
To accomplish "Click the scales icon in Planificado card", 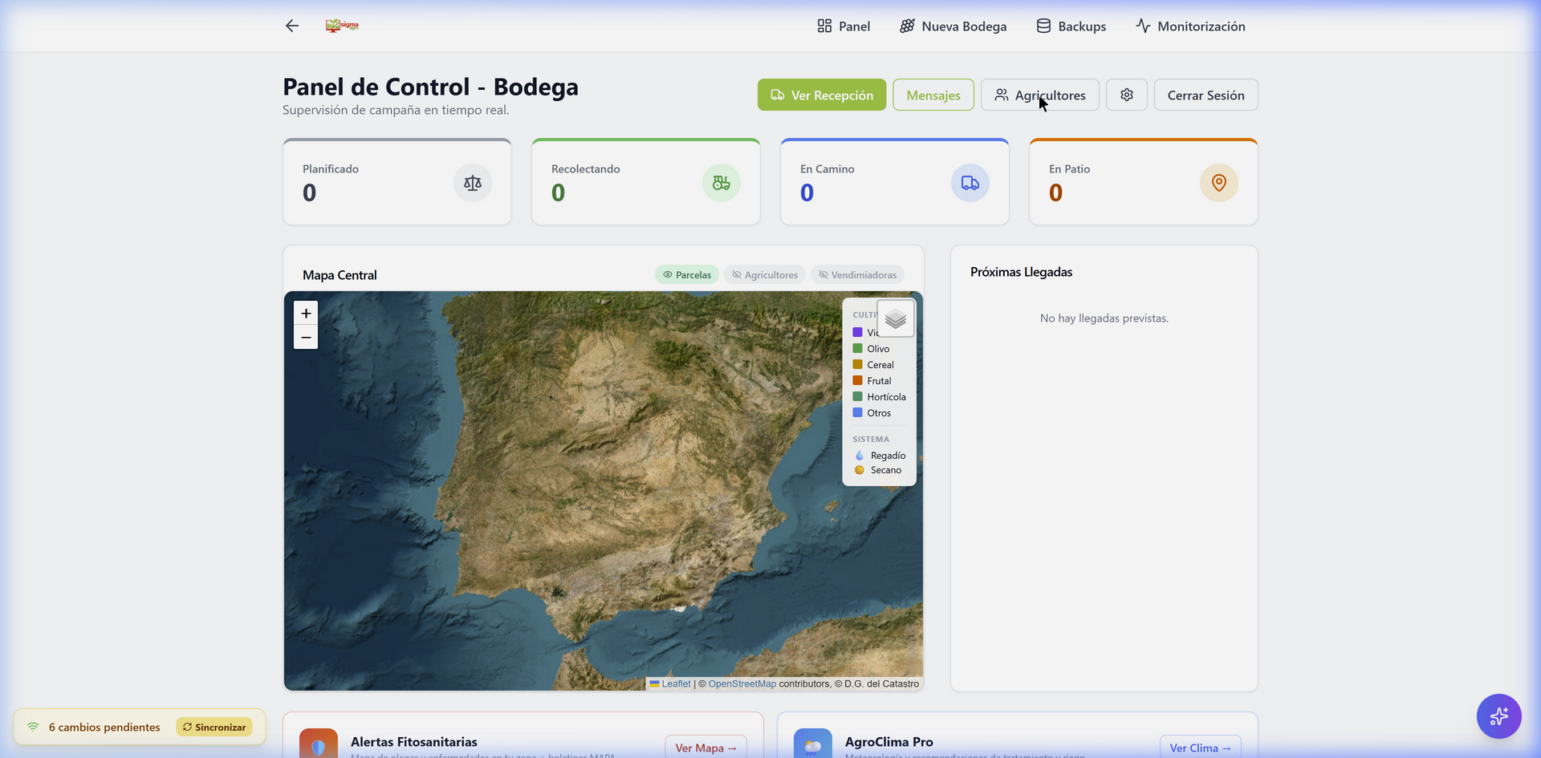I will click(x=473, y=183).
